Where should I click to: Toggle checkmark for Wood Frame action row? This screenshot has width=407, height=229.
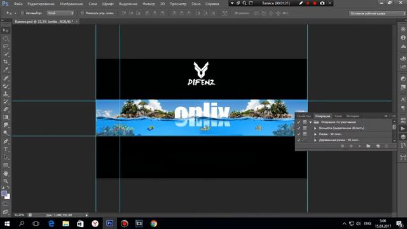[298, 140]
